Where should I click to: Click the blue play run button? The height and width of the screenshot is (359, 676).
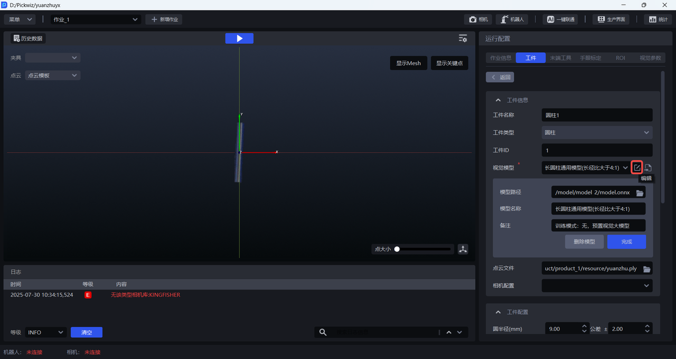tap(239, 39)
